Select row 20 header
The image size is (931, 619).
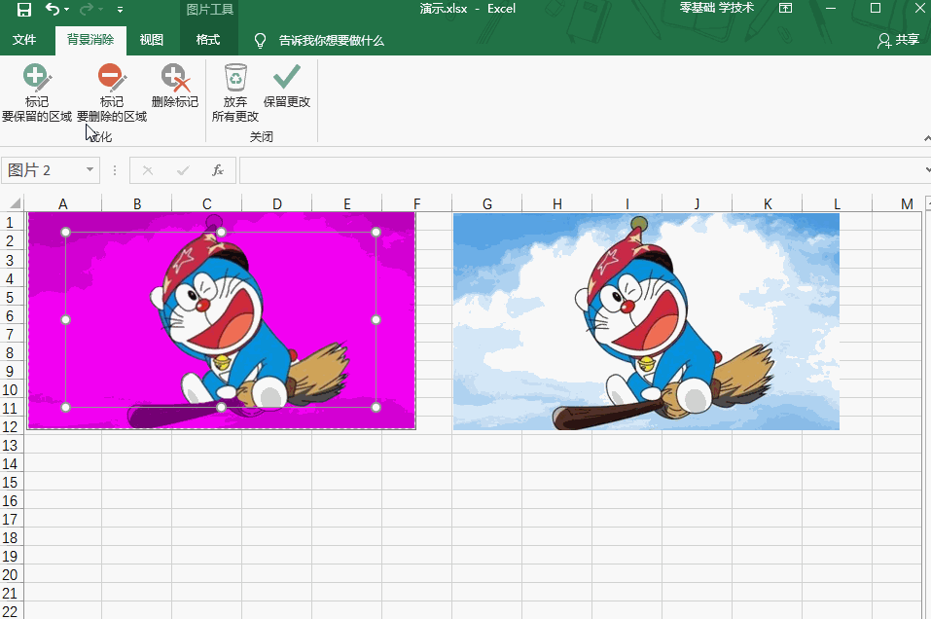coord(10,575)
